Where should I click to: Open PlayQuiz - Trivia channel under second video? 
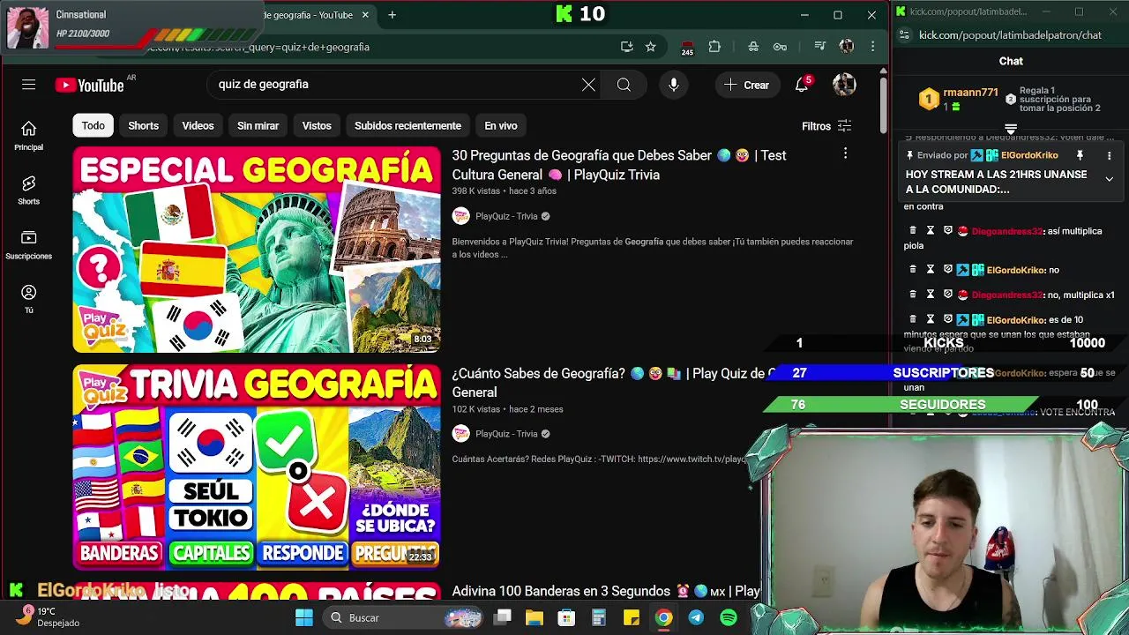(x=506, y=434)
